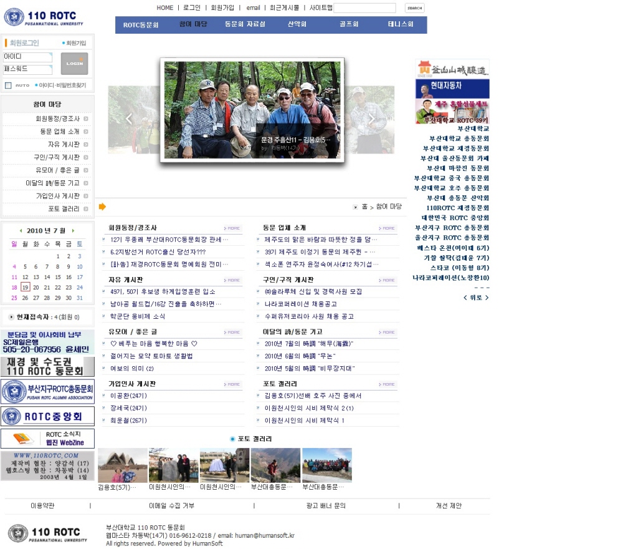Click the SEARCH button at top

(414, 8)
